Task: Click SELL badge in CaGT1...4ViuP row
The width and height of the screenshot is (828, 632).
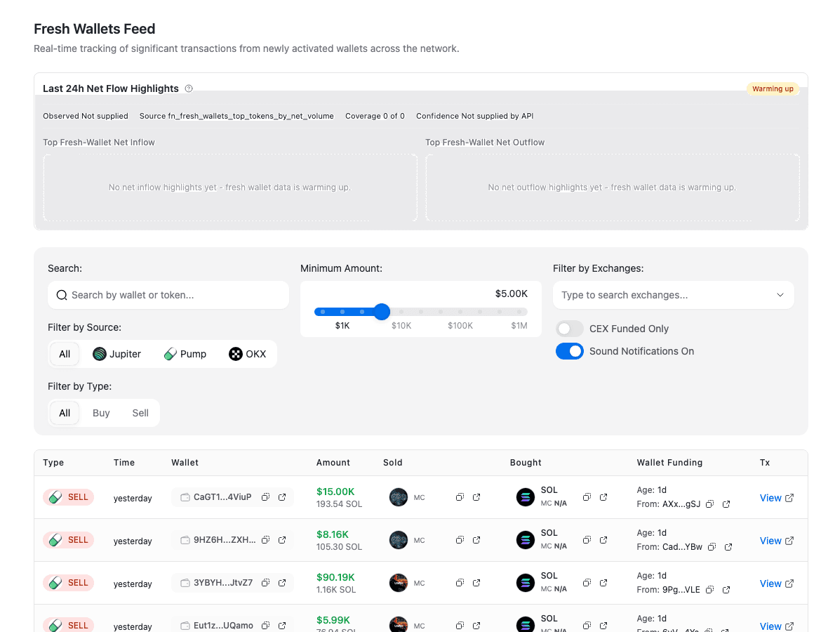Action: 69,497
